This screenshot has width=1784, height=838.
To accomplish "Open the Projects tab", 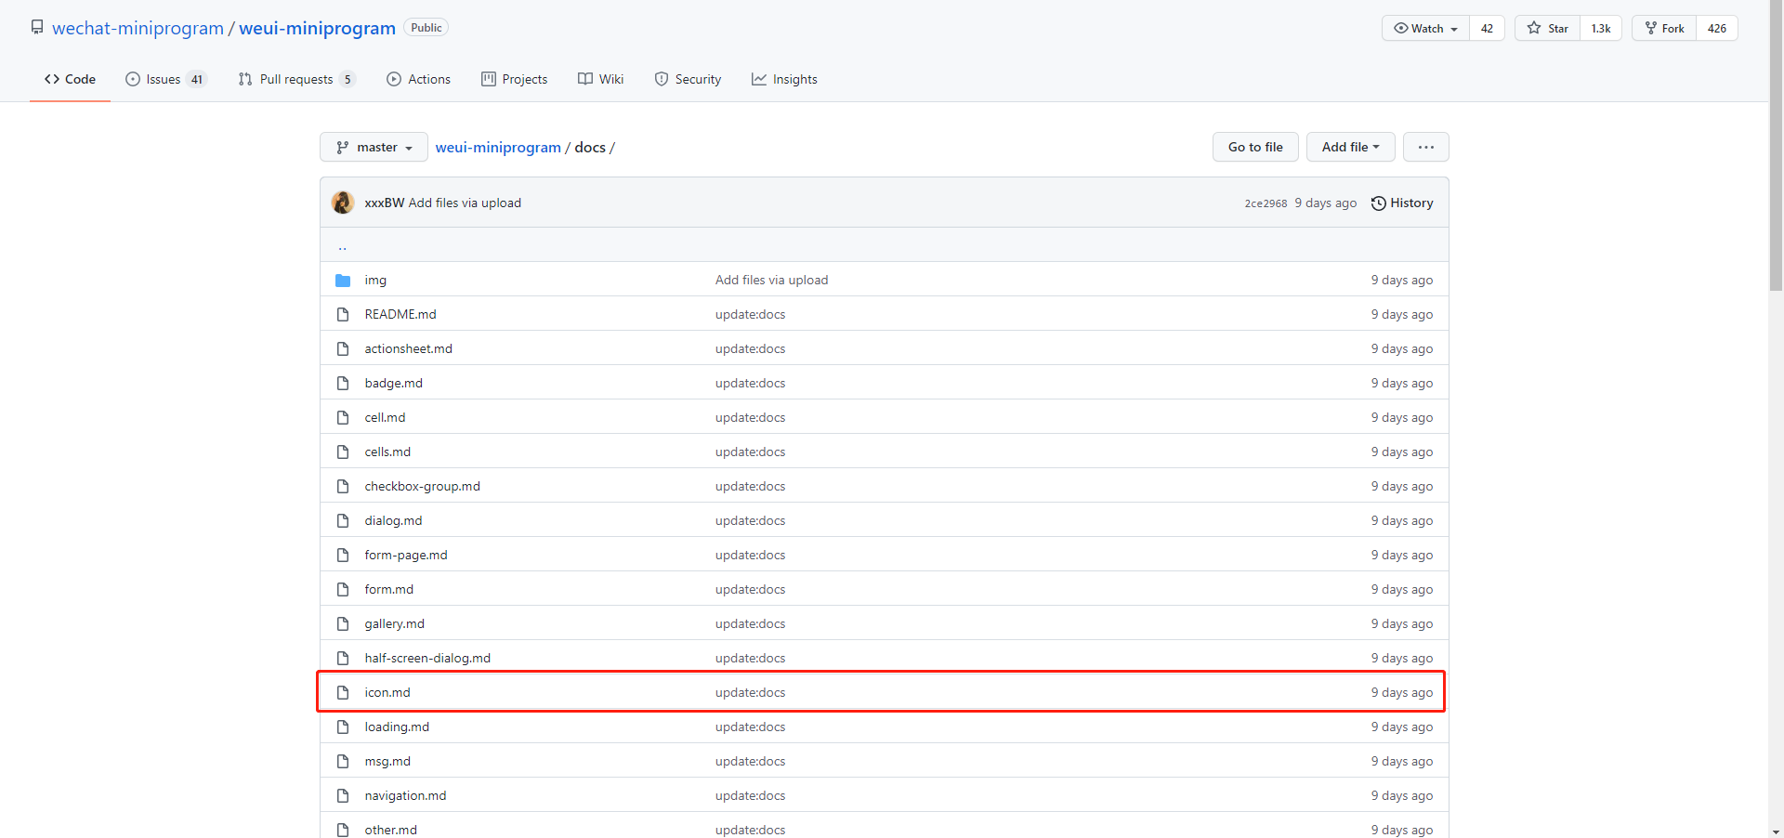I will [514, 79].
